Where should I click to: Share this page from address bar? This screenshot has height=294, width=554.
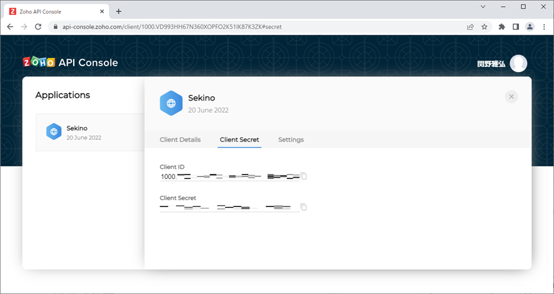(x=470, y=27)
